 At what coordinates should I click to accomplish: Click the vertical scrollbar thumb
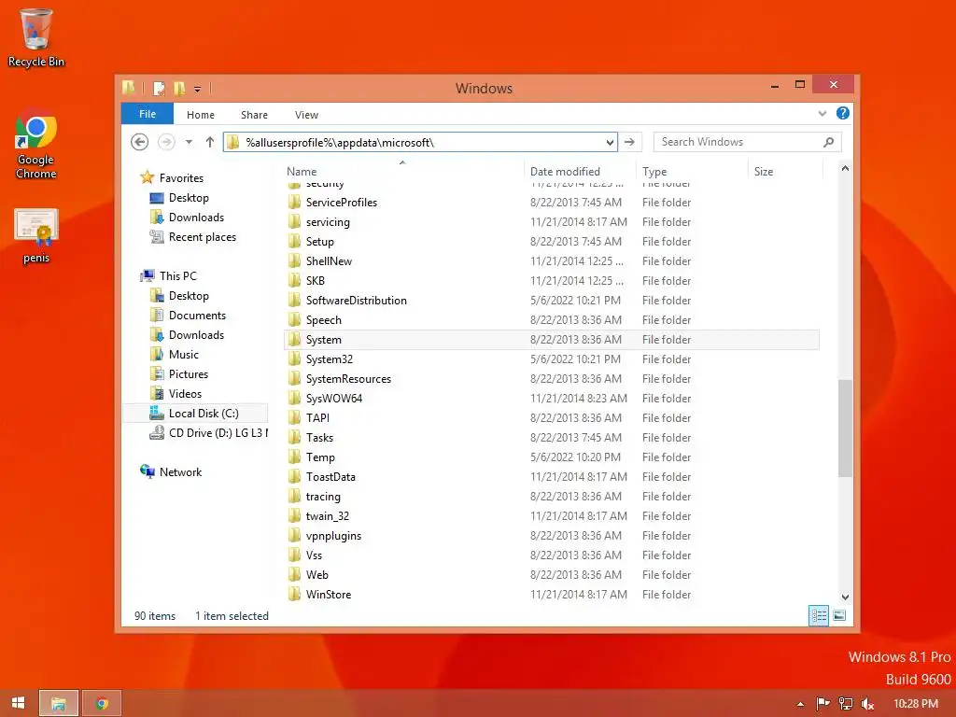pyautogui.click(x=844, y=428)
